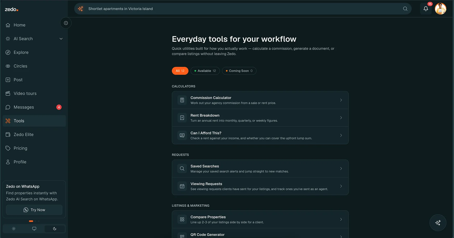This screenshot has height=238, width=454.
Task: Open Video tours in sidebar
Action: point(34,93)
